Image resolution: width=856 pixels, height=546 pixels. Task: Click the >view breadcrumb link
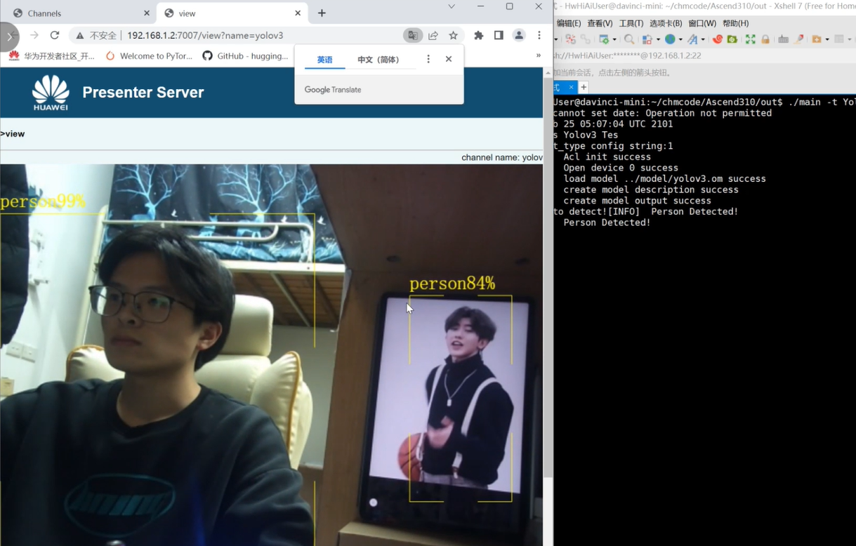click(x=13, y=134)
